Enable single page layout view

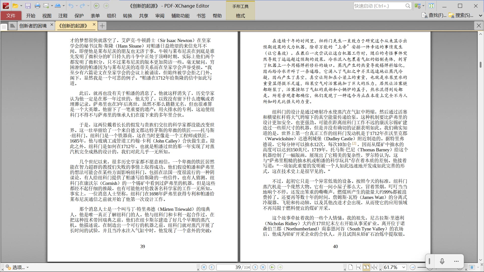(x=351, y=267)
